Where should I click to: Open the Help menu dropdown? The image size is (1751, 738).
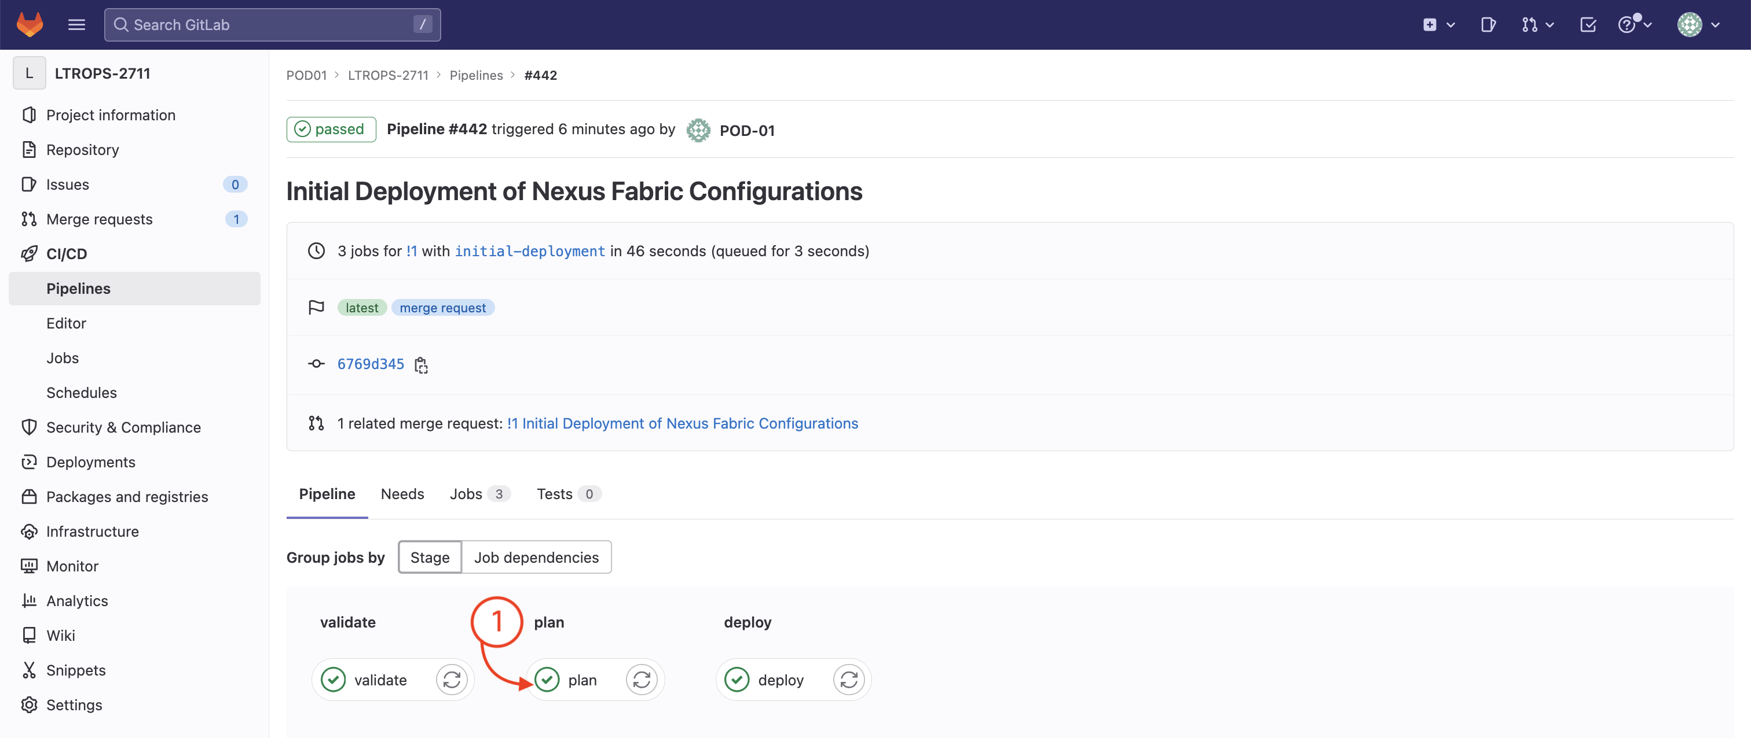1634,24
